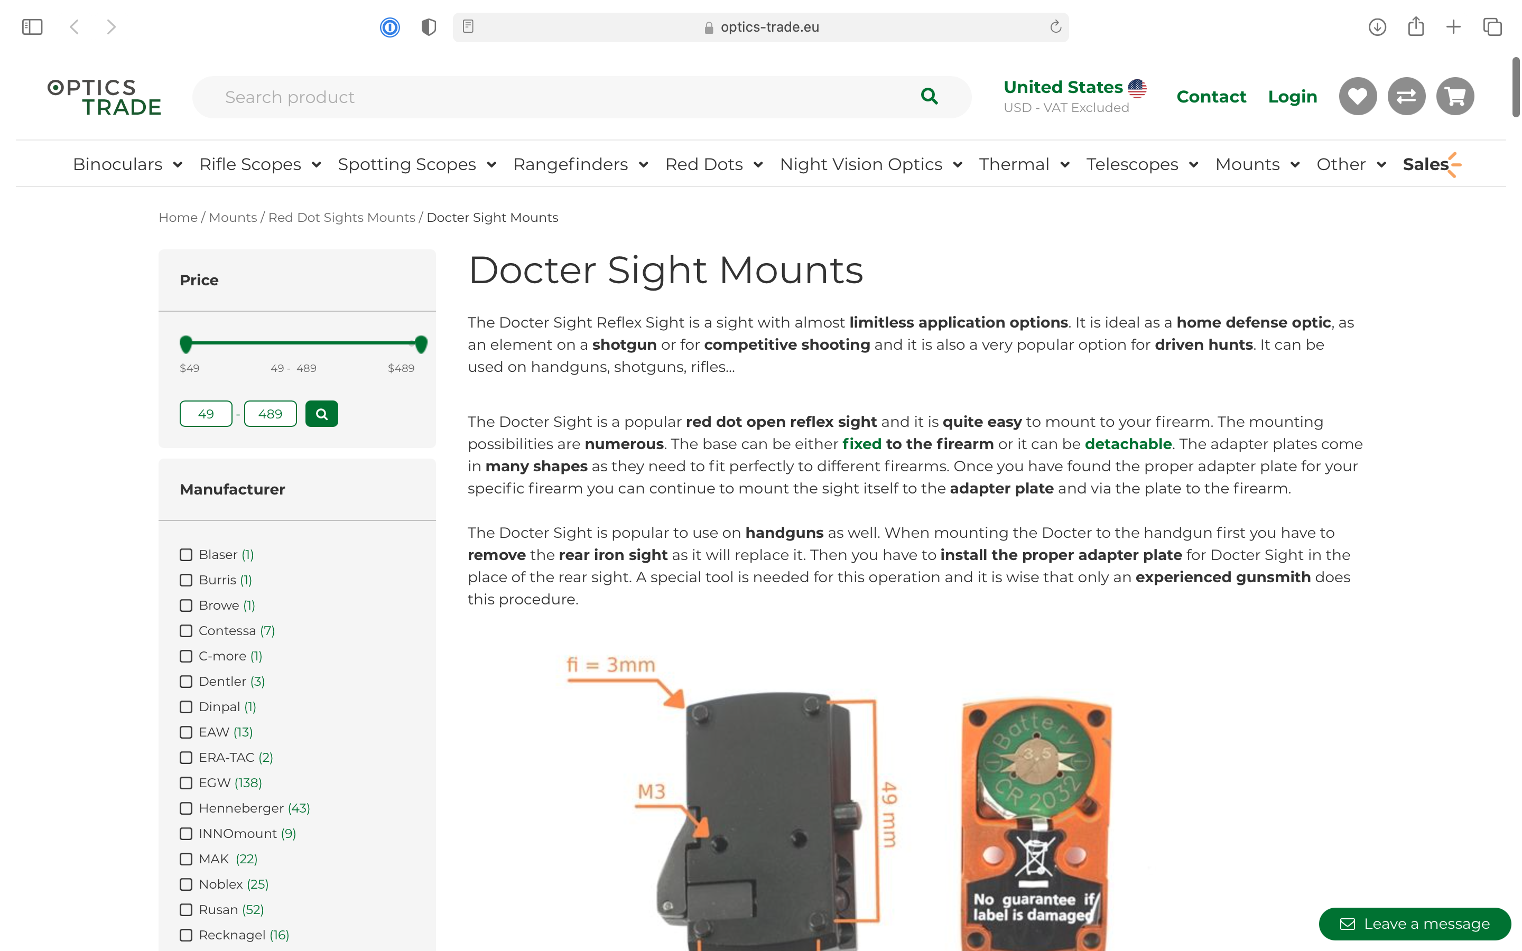Check the C-more manufacturer checkbox
Screen dimensions: 1522x951
pyautogui.click(x=185, y=656)
